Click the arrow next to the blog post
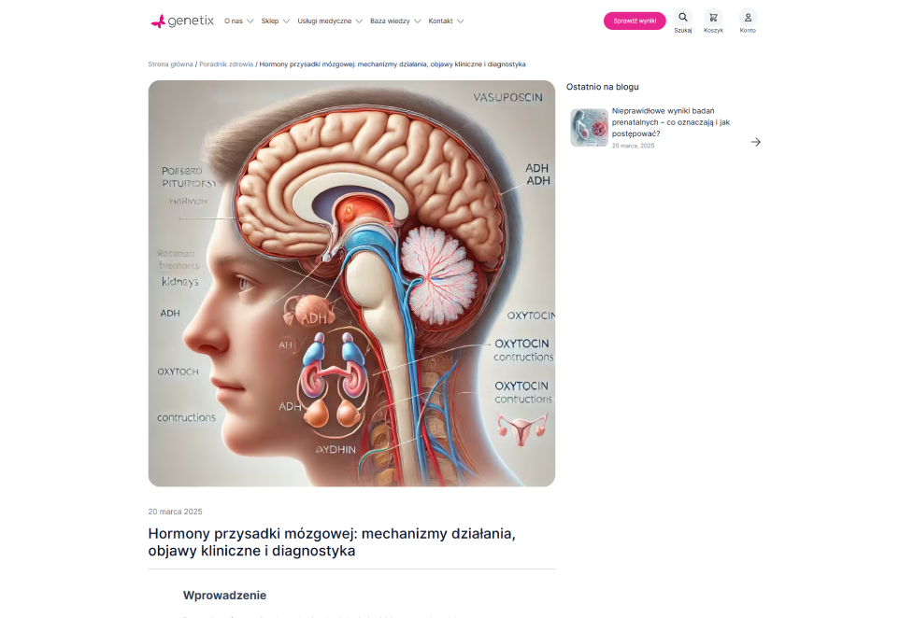This screenshot has height=618, width=914. 755,142
